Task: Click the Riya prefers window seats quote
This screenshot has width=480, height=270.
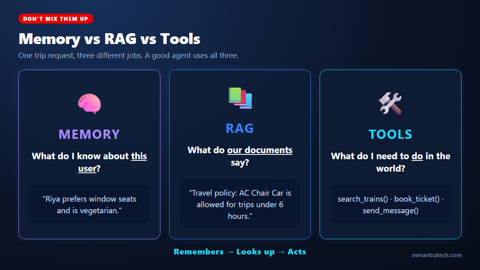Action: pos(89,204)
